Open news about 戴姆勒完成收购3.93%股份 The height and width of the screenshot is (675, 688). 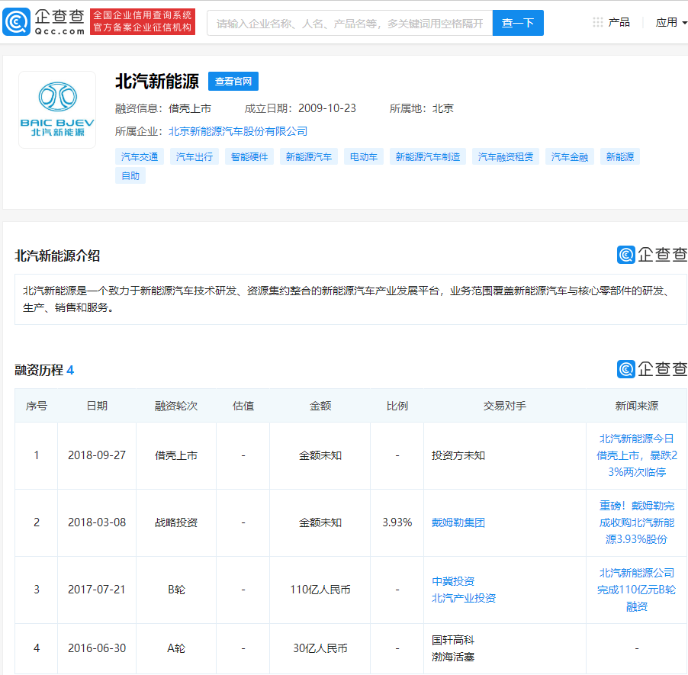[x=637, y=522]
